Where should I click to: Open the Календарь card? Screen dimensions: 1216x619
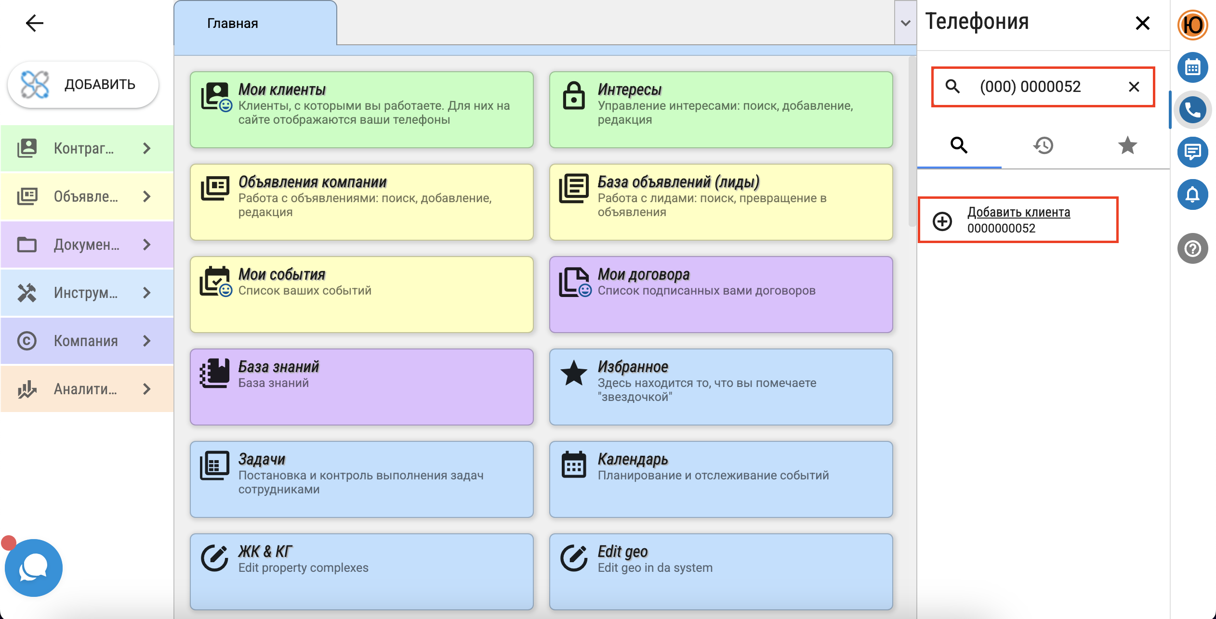point(721,479)
